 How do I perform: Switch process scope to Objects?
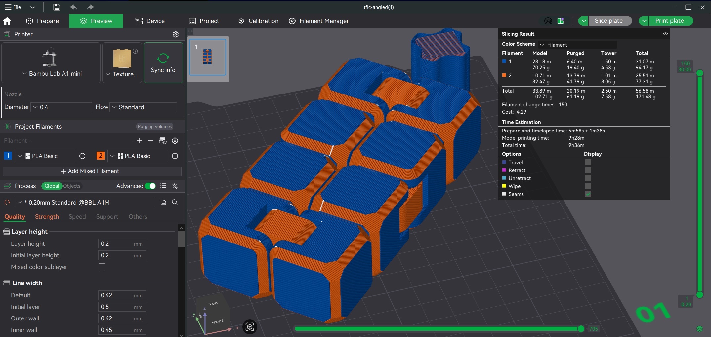tap(72, 186)
